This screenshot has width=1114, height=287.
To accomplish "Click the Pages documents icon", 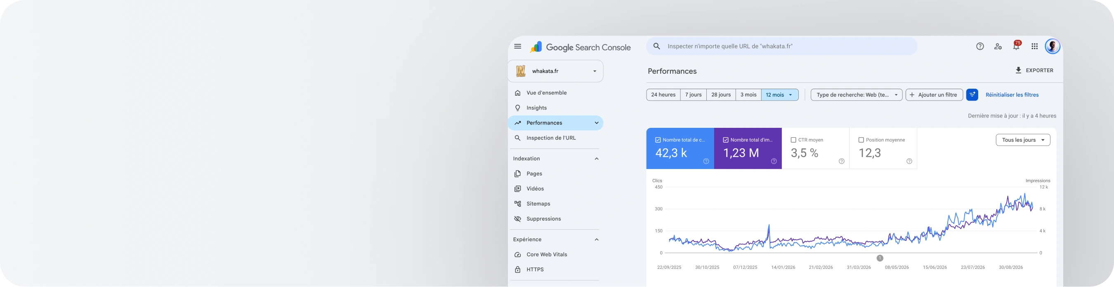I will pos(518,174).
